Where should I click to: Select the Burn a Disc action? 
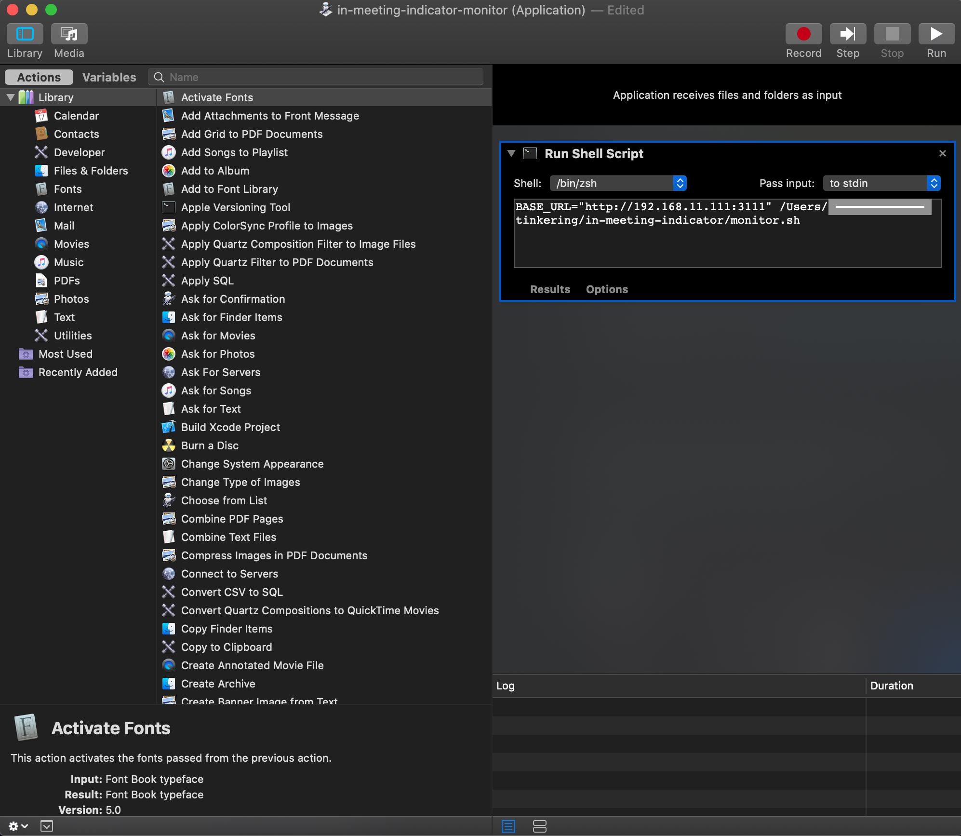(210, 445)
